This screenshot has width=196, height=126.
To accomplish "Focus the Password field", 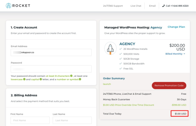I will tap(51, 69).
